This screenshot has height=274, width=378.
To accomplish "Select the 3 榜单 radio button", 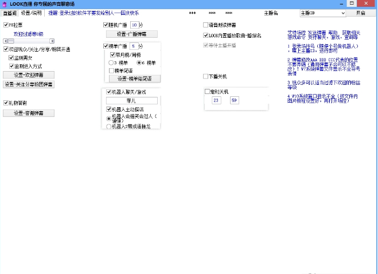I will click(x=111, y=62).
